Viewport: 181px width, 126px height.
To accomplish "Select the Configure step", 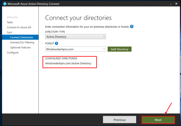I will click(x=13, y=52).
